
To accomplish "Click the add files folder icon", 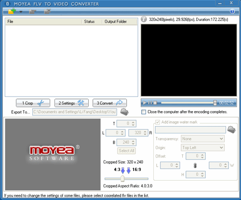I will click(x=12, y=12).
